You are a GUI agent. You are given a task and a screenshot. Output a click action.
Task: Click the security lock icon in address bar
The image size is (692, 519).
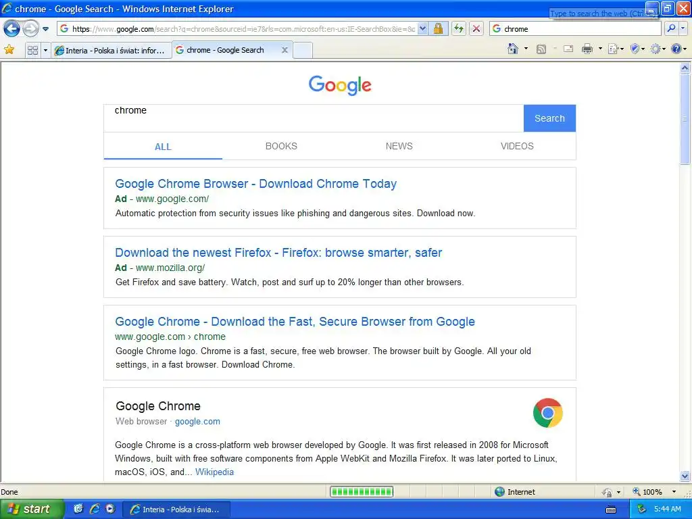(x=438, y=29)
